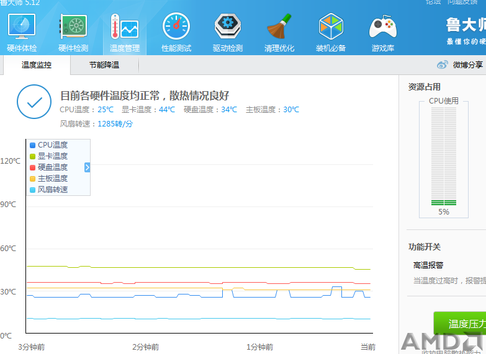The width and height of the screenshot is (486, 354).
Task: Click the 资源占用 section heading
Action: tap(425, 87)
